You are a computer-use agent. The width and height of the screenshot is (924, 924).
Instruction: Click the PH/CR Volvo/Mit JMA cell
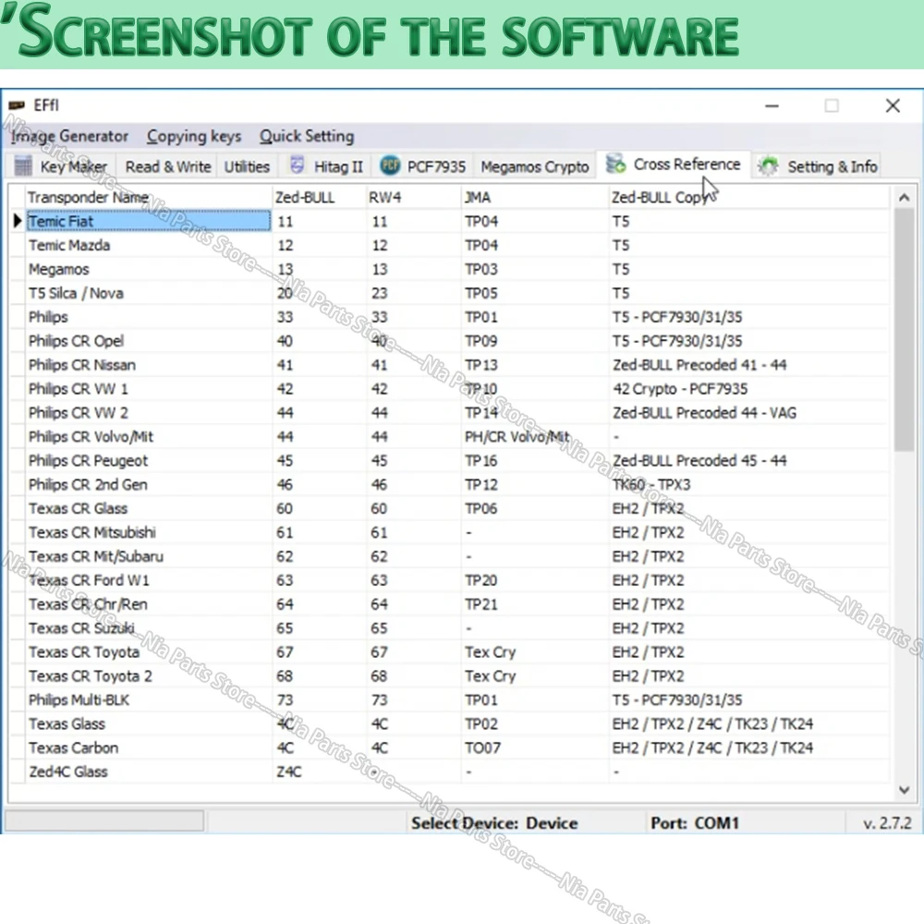pyautogui.click(x=534, y=437)
